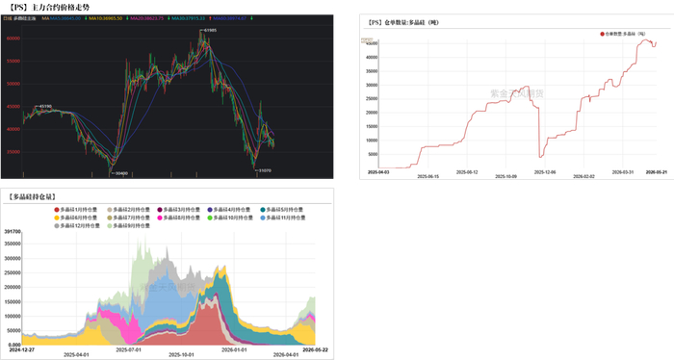Click the 2026-05-21 date axis label
This screenshot has height=360, width=674.
pyautogui.click(x=657, y=172)
